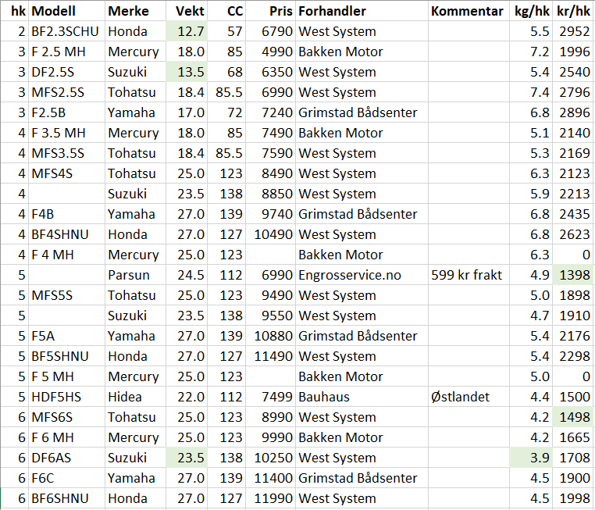Screen dimensions: 595x510
Task: Click the F2.5B model cell
Action: (x=67, y=112)
